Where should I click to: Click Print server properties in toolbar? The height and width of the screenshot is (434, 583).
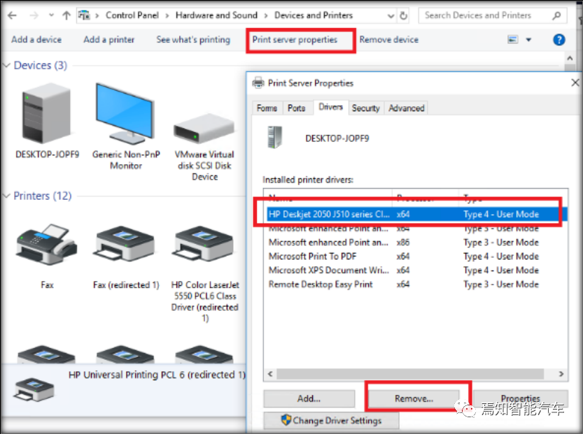point(295,40)
